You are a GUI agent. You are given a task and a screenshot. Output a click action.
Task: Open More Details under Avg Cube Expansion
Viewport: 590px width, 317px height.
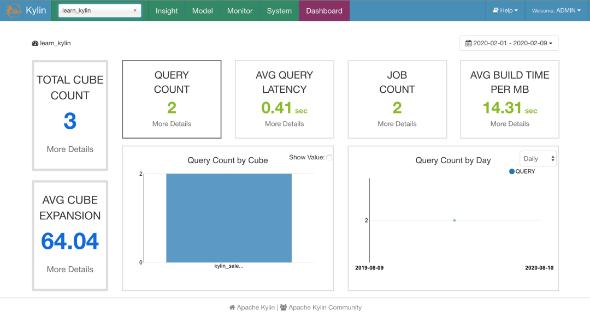pyautogui.click(x=70, y=270)
